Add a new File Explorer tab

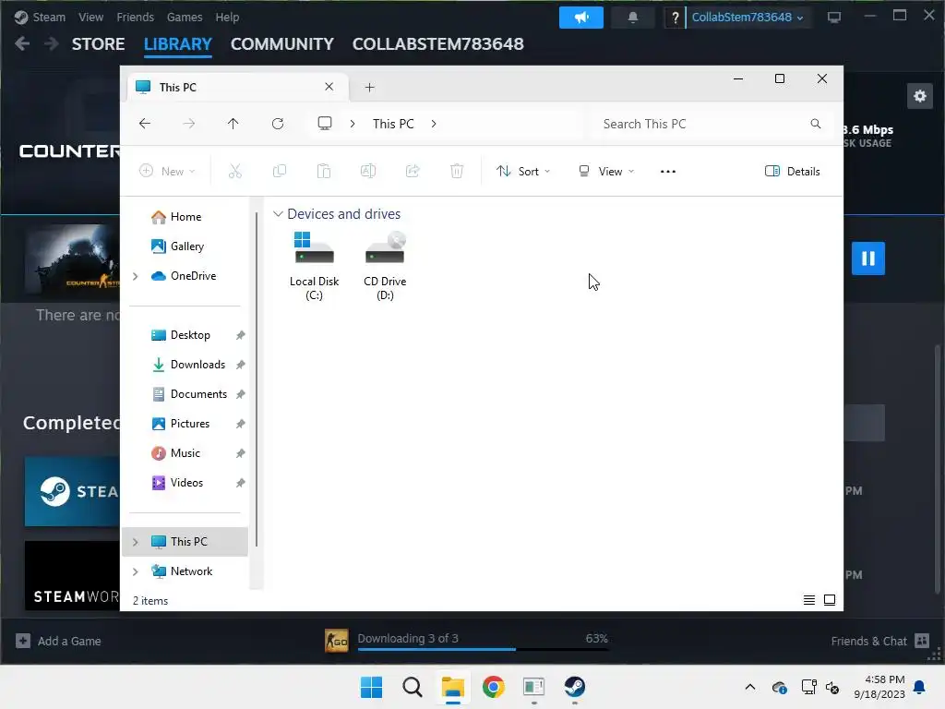(369, 88)
